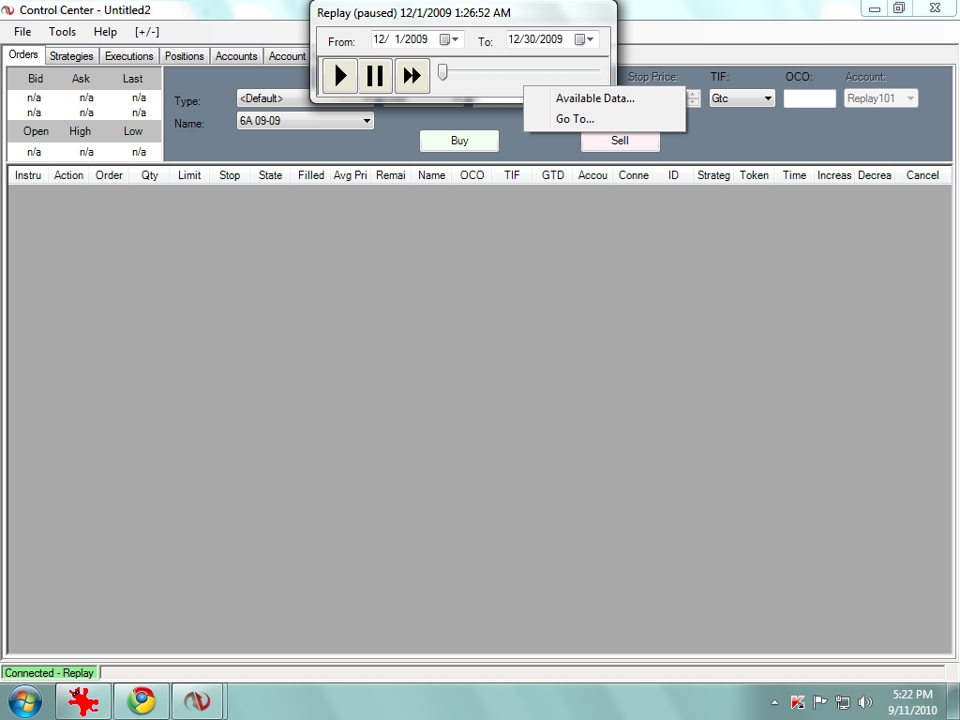
Task: Click the Windows Start button
Action: [x=25, y=701]
